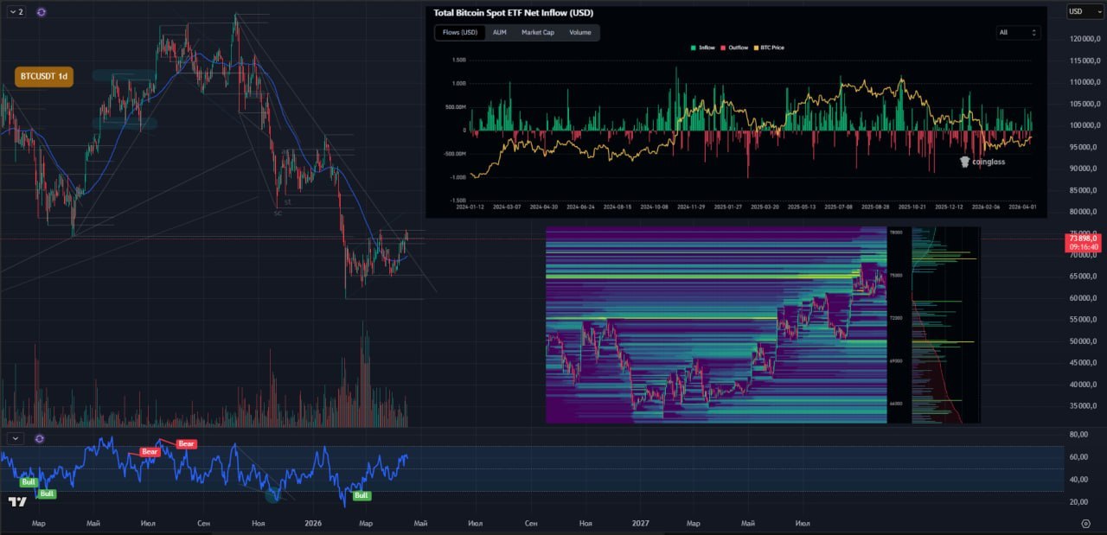
Task: Open the All time range selector
Action: (x=1018, y=33)
